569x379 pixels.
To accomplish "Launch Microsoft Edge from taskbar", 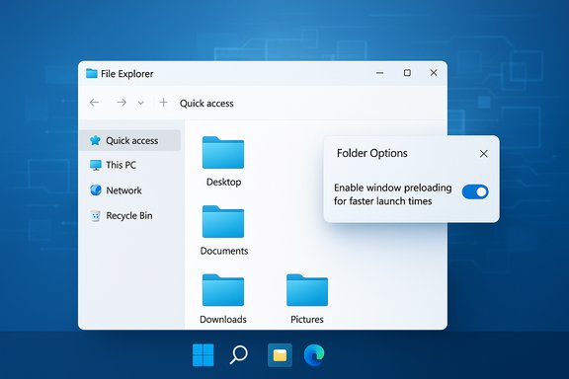I will pos(314,355).
